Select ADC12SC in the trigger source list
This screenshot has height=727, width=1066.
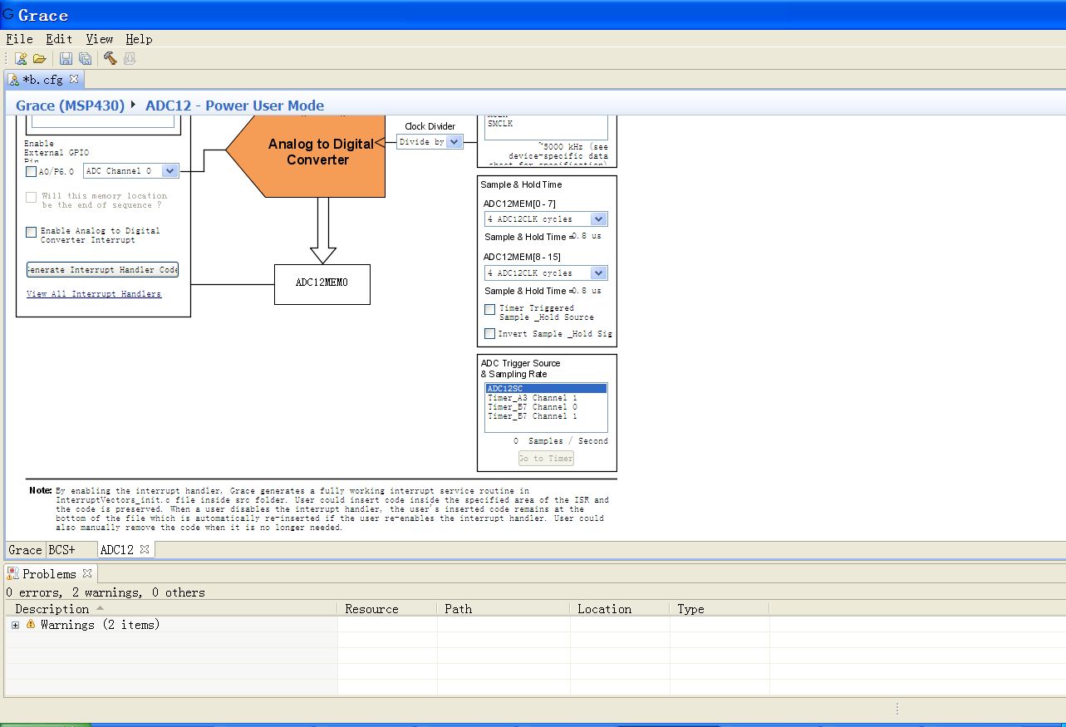[x=546, y=389]
